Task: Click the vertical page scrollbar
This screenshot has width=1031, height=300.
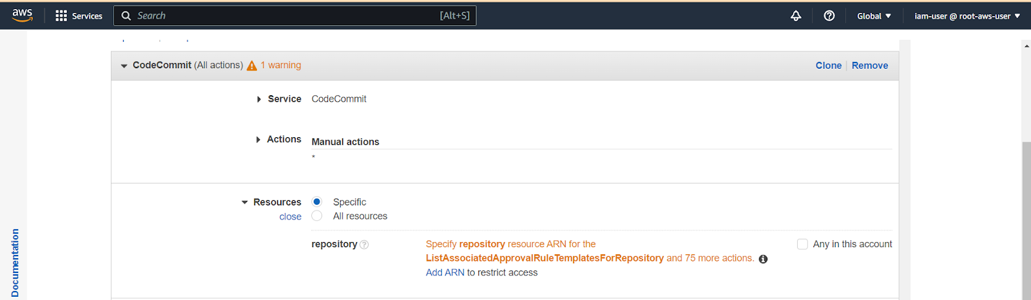Action: [x=1026, y=219]
